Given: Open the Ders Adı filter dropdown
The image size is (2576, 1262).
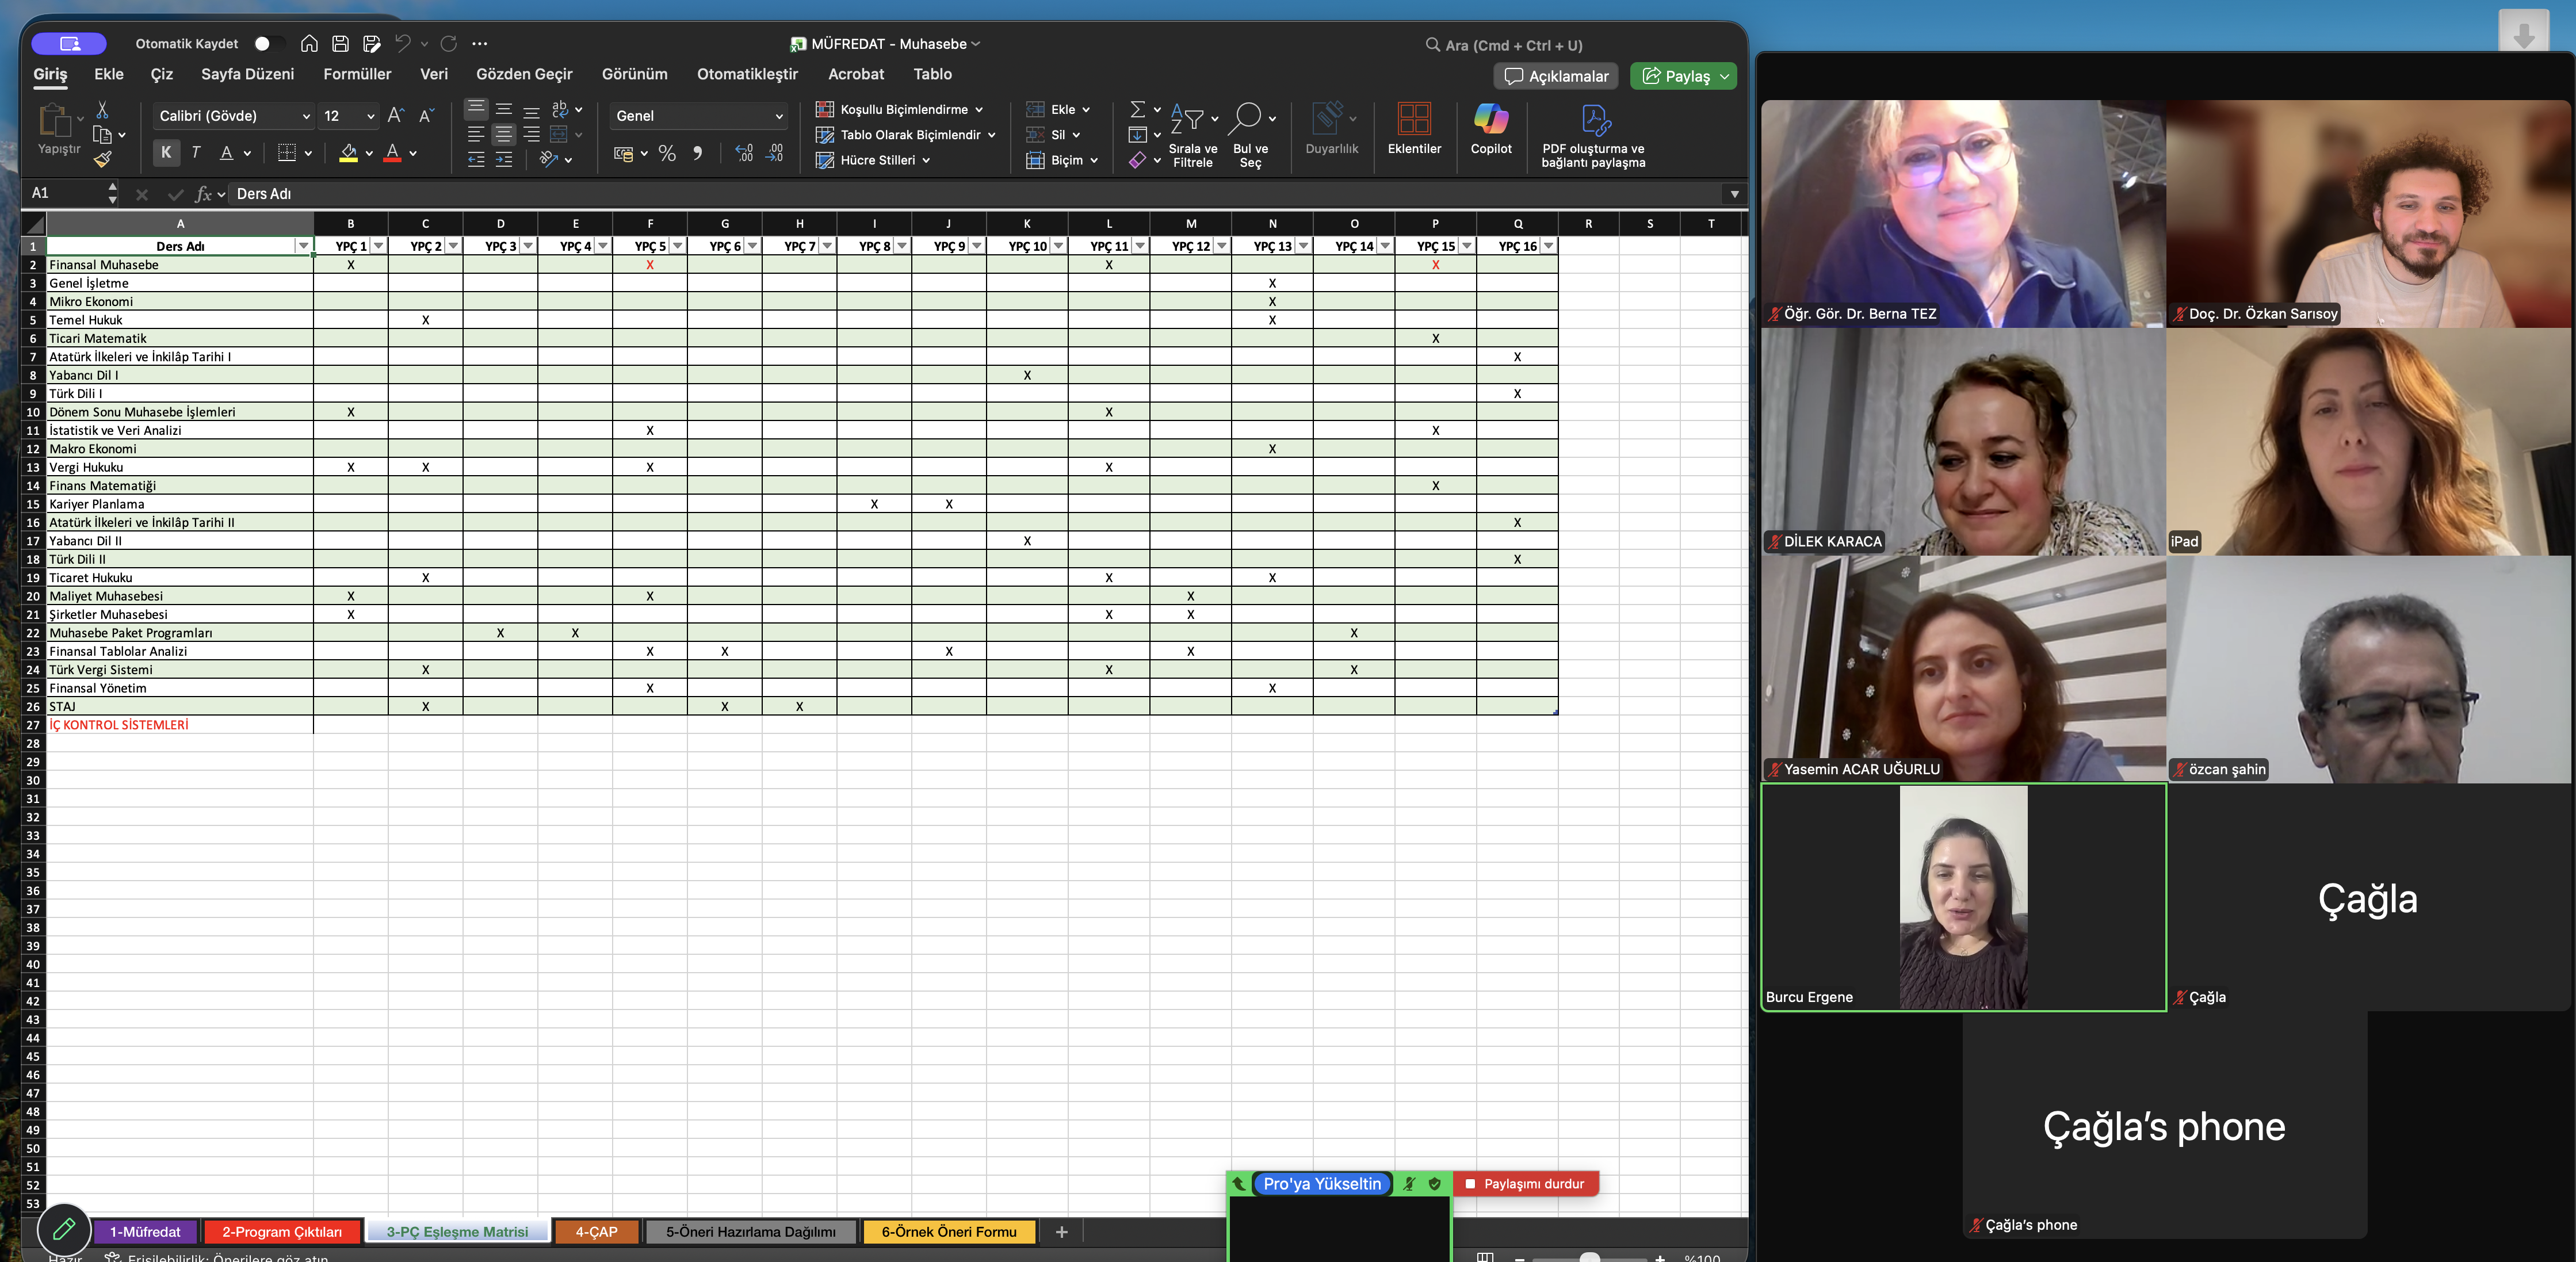Looking at the screenshot, I should [x=303, y=246].
